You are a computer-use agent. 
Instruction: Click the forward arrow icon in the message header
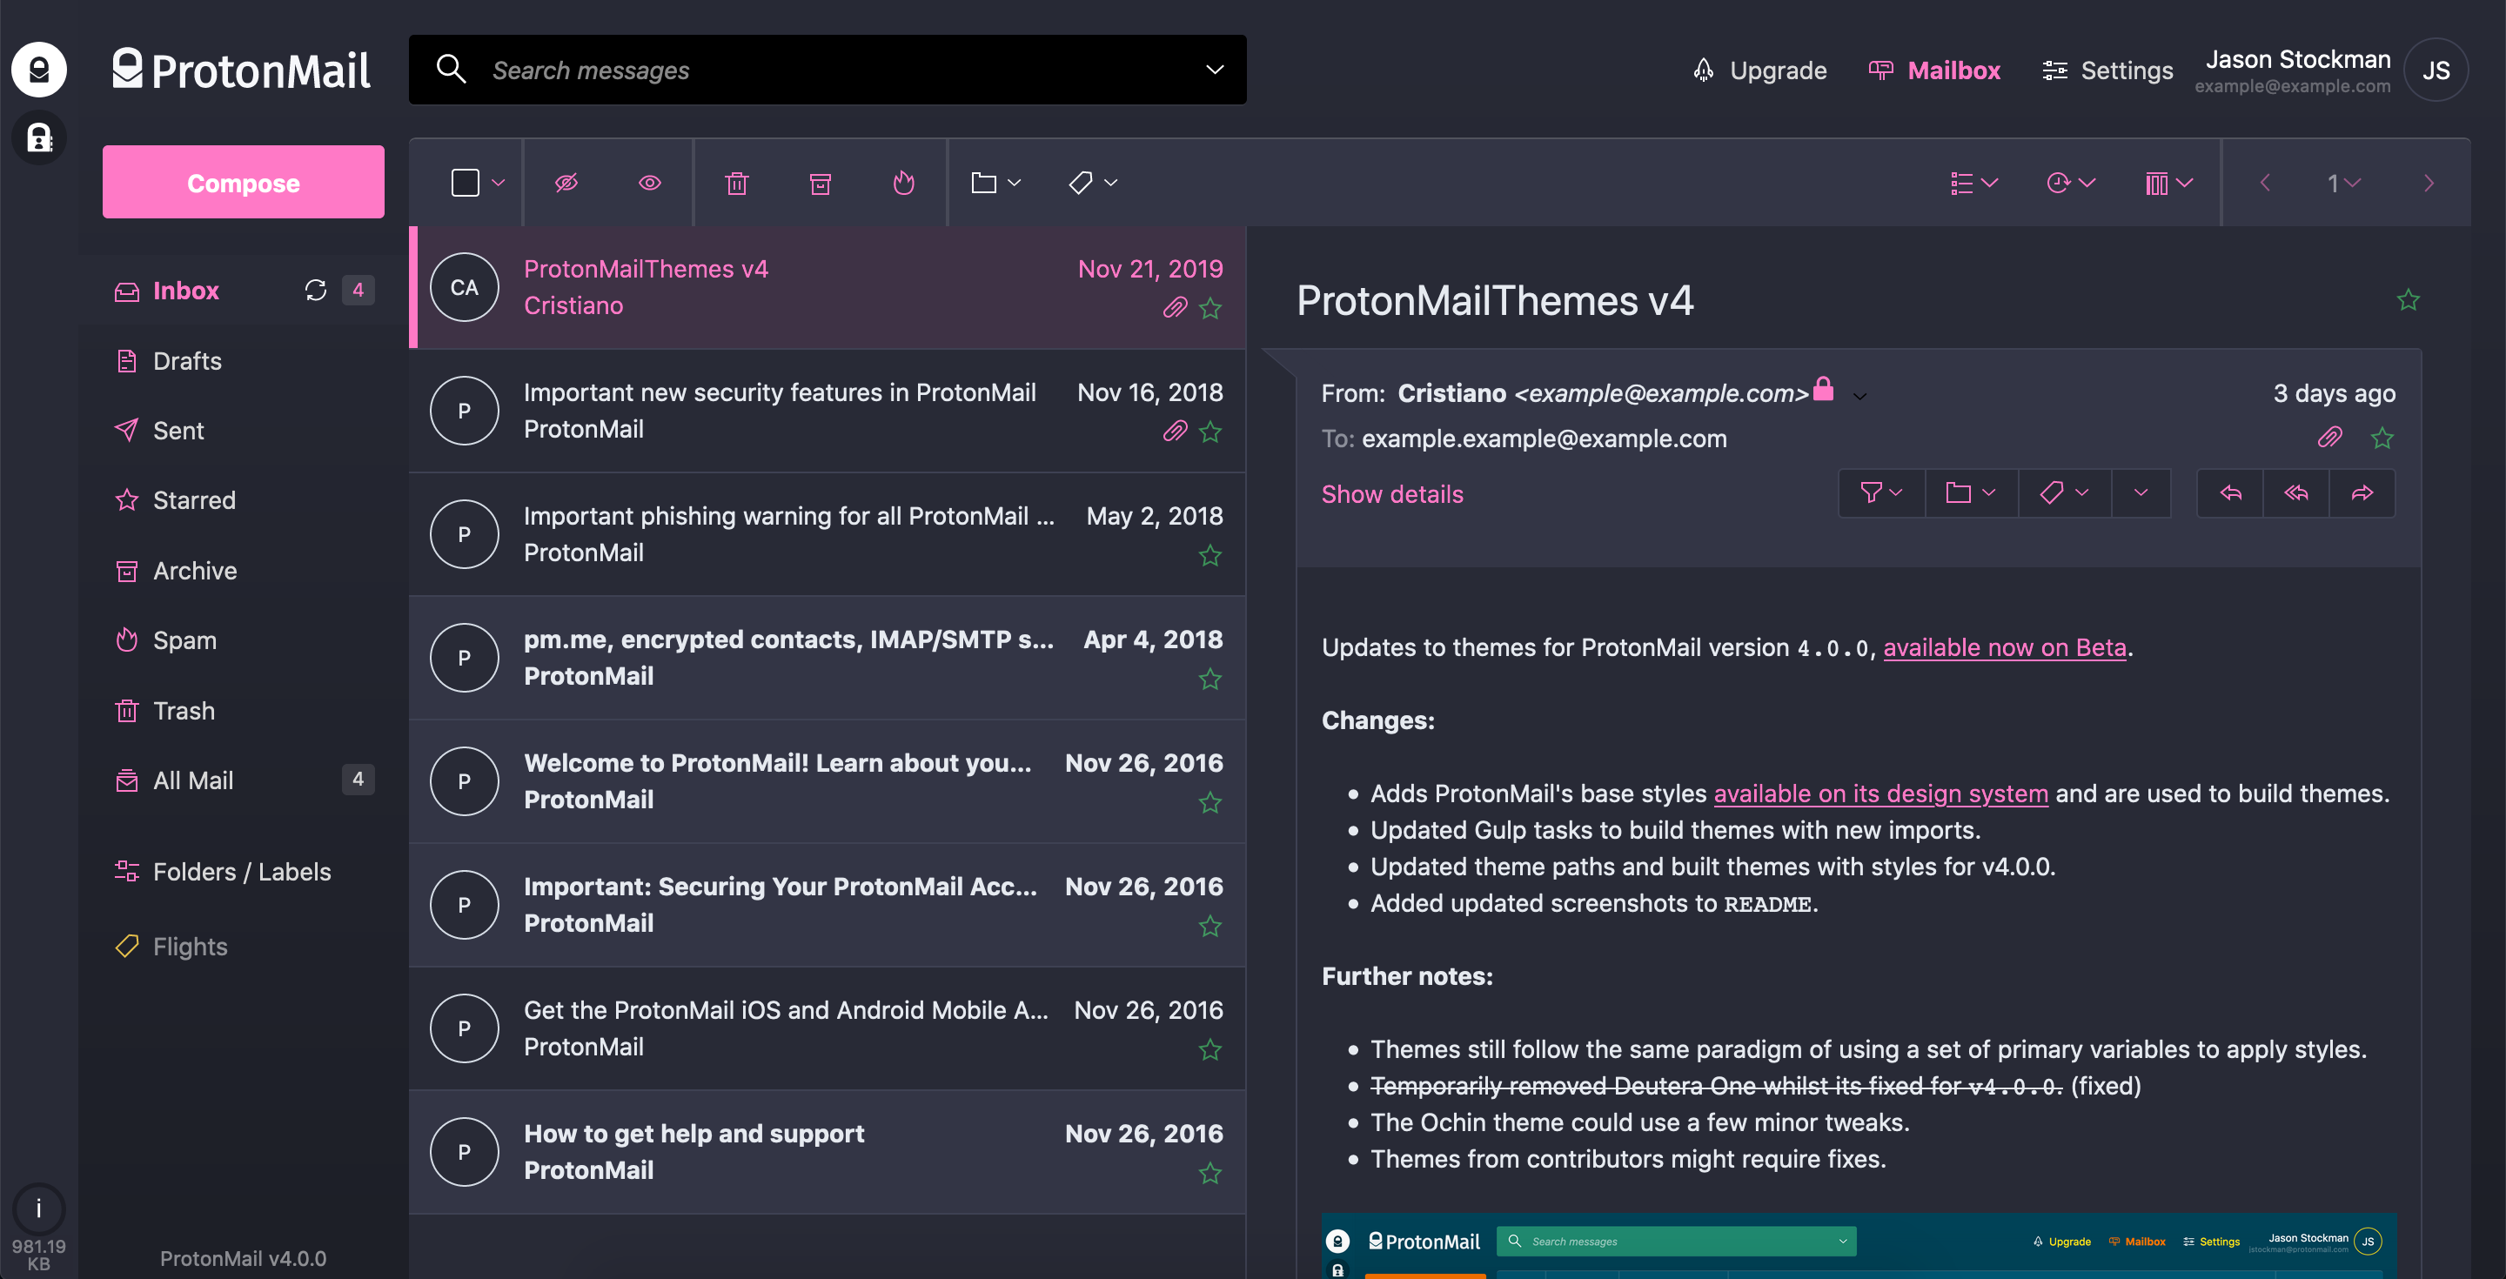point(2362,493)
